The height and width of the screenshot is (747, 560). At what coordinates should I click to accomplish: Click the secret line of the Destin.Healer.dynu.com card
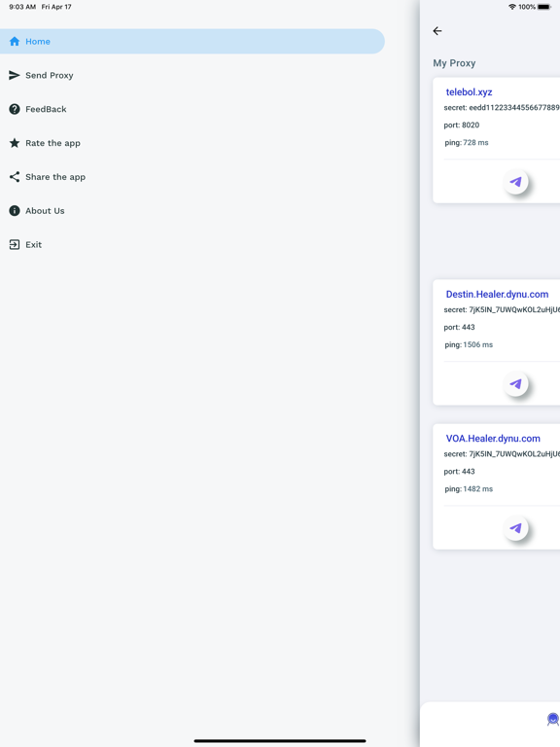point(502,309)
